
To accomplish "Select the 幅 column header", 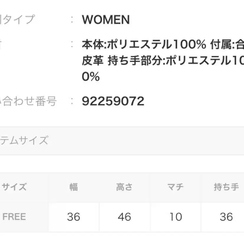I will pos(73,187).
